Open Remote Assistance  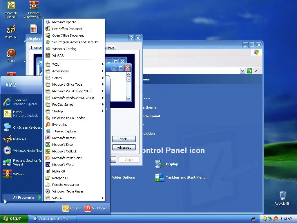tap(74, 185)
